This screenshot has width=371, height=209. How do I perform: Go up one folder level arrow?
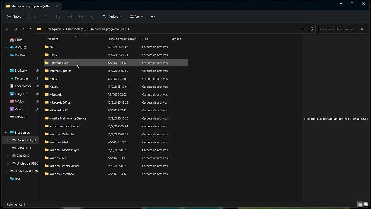30,29
